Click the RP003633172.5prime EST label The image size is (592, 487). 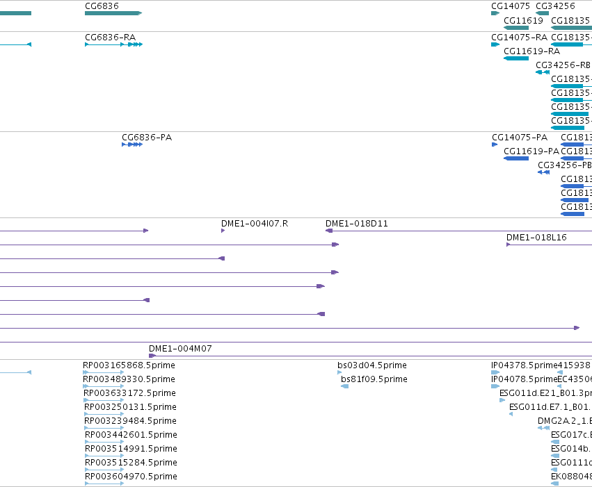pyautogui.click(x=129, y=393)
